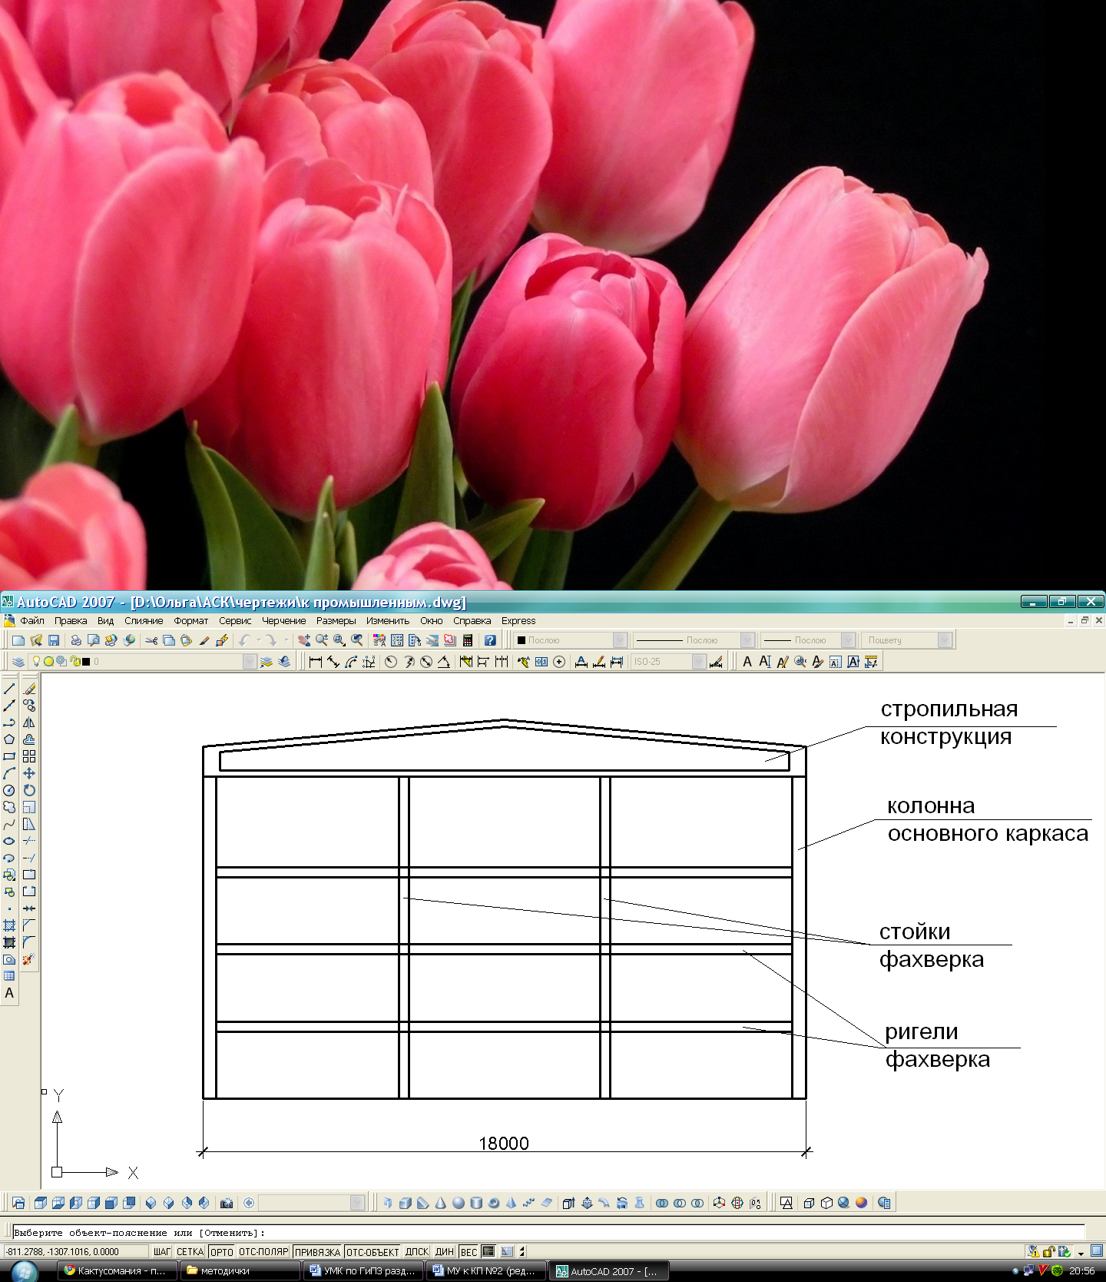Switch to Кактусомания taskbar window

tap(117, 1271)
